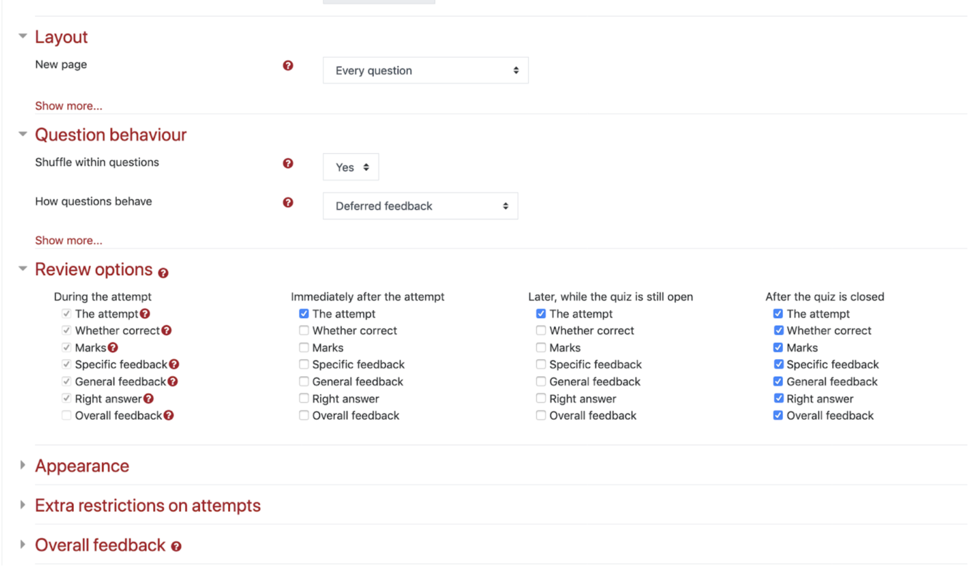Enable Whether correct immediately after the attempt
The width and height of the screenshot is (976, 575).
click(x=304, y=330)
